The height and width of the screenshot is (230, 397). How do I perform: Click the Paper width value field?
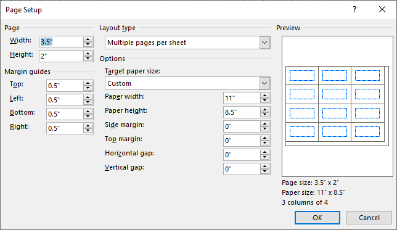242,98
